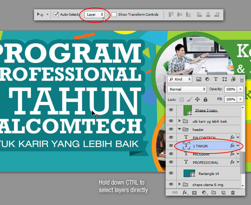Select the PROFESSIONAL layer name

205,162
